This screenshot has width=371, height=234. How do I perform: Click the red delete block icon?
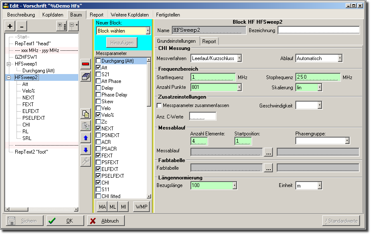pyautogui.click(x=85, y=64)
